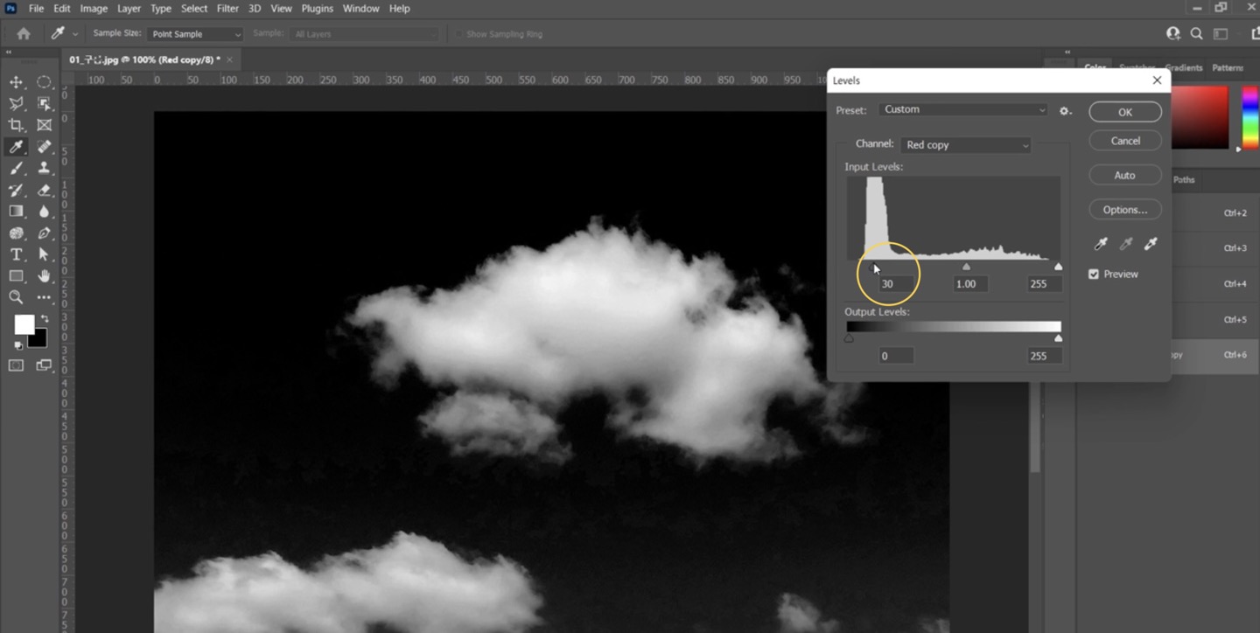Screen dimensions: 1260x633
Task: Select the Object Selection tool
Action: coord(44,103)
